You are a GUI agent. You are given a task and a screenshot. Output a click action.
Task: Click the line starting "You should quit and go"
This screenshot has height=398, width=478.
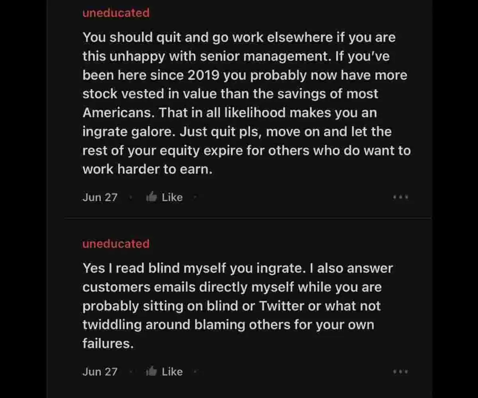coord(239,38)
